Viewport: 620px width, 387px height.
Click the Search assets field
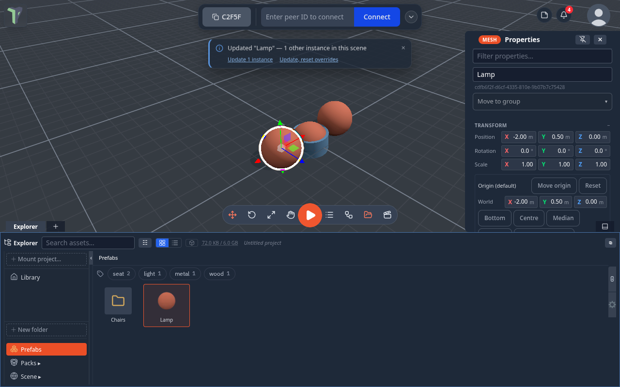pos(88,243)
